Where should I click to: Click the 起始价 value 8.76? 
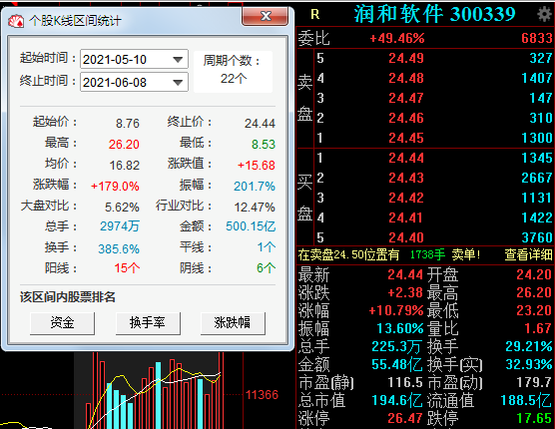click(x=128, y=124)
